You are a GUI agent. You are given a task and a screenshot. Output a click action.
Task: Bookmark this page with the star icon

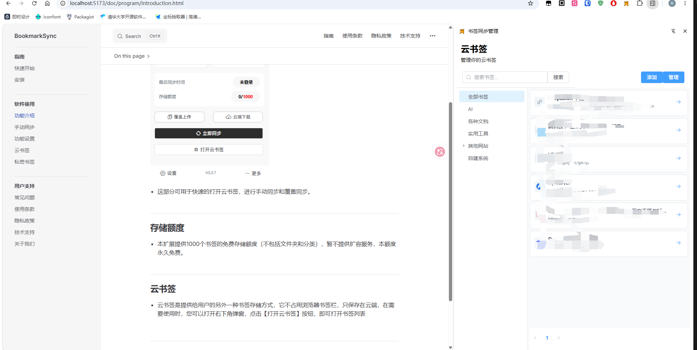pos(531,3)
